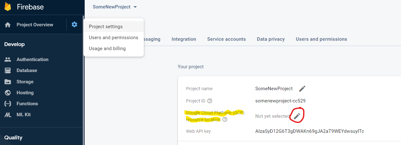Screen dimensions: 401x145
Task: Open ML Kit in sidebar
Action: (x=24, y=115)
